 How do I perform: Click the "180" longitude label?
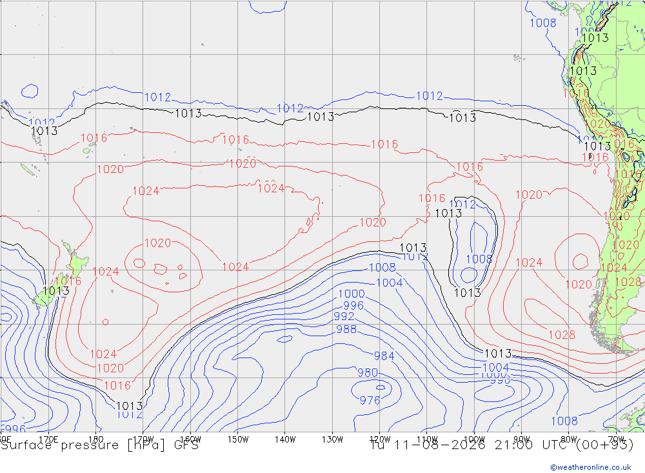click(x=96, y=439)
